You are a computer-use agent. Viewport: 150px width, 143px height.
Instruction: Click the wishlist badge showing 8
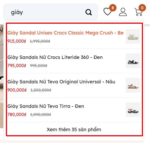tap(113, 8)
